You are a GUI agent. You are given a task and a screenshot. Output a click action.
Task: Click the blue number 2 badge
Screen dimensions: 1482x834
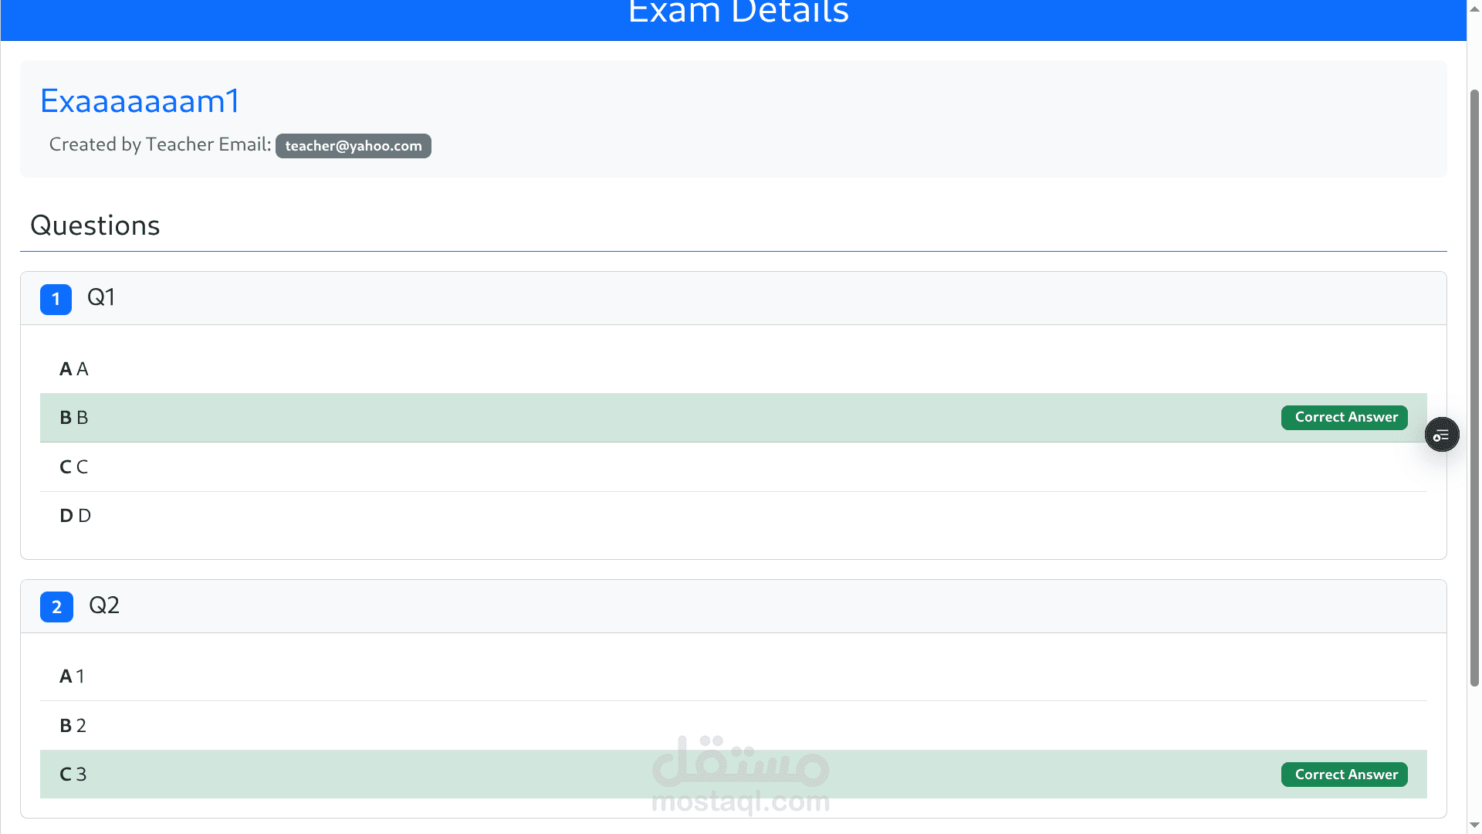56,607
